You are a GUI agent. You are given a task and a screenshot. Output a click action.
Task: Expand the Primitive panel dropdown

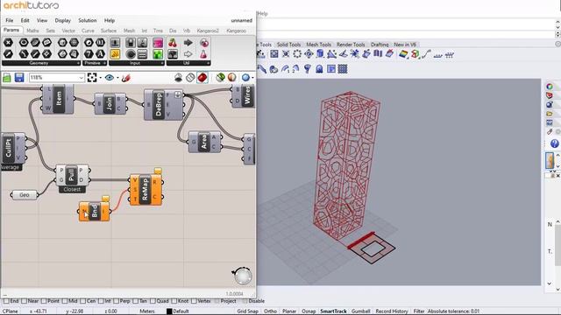(105, 63)
